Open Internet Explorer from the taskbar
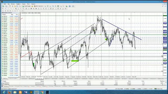 pos(4,92)
